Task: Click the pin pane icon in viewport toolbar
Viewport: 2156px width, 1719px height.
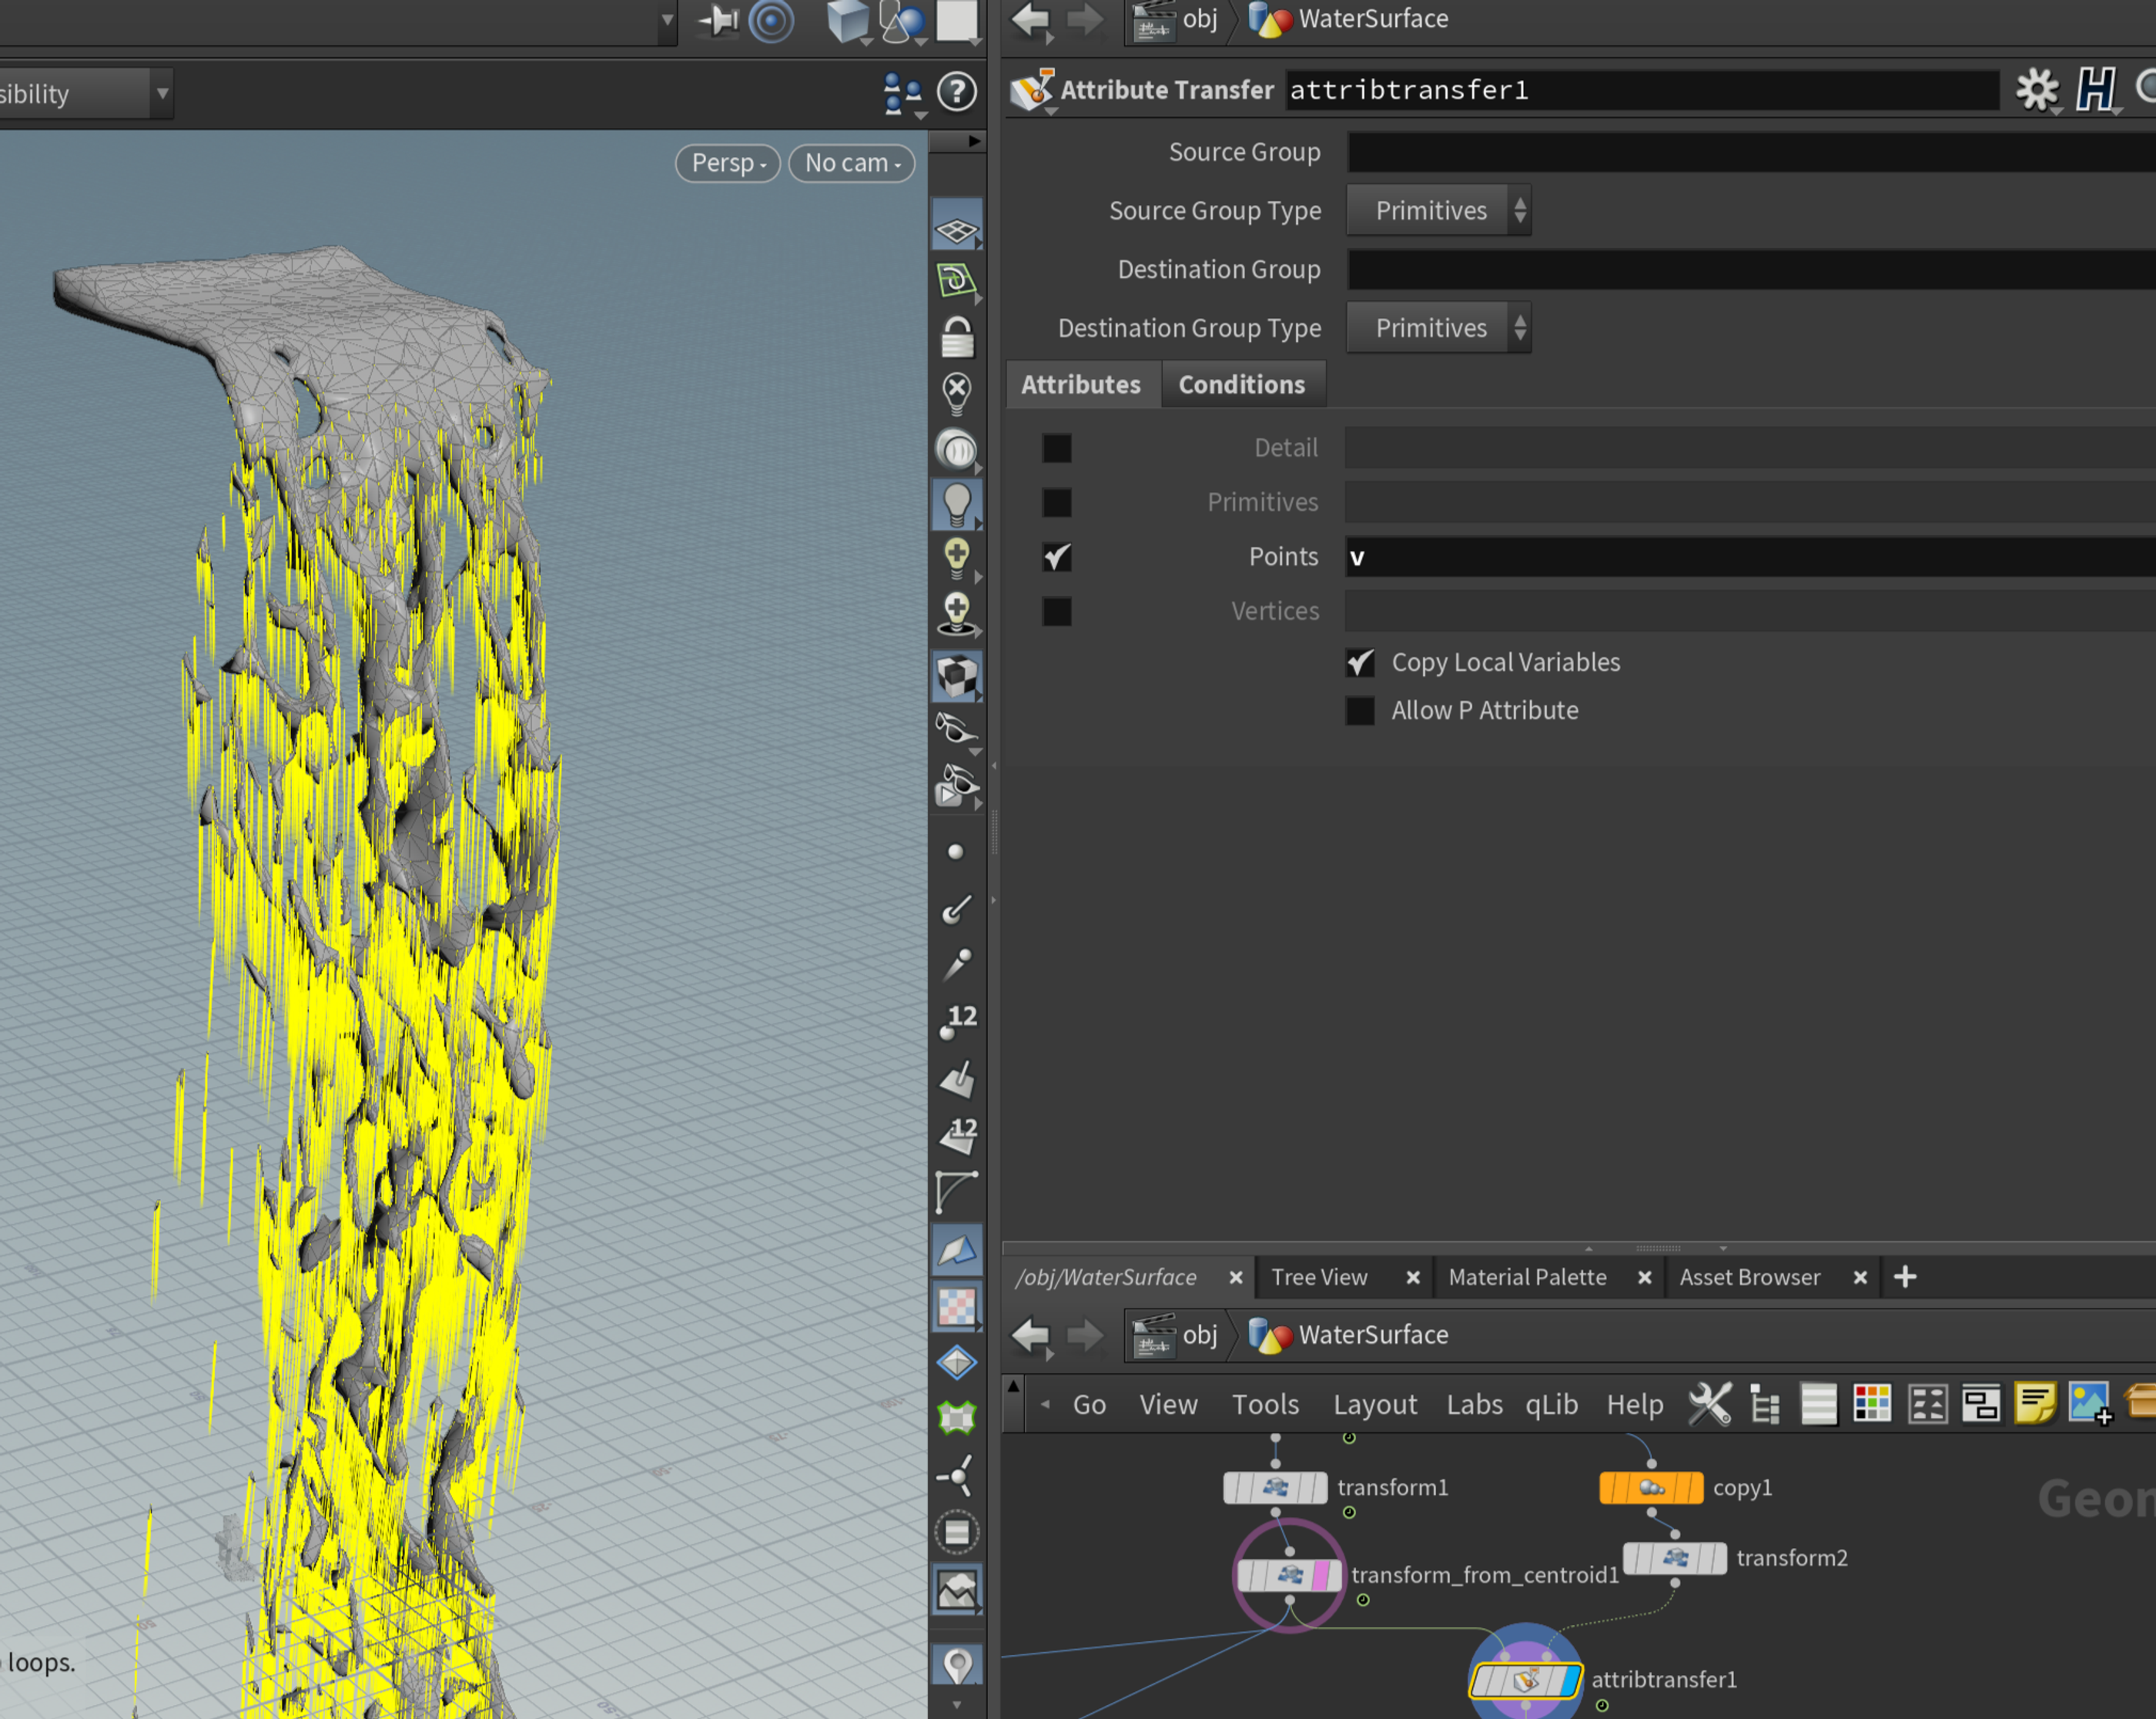Action: click(x=718, y=20)
